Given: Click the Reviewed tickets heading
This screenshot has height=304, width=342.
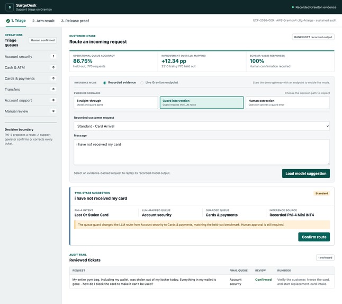Looking at the screenshot, I should coord(85,260).
